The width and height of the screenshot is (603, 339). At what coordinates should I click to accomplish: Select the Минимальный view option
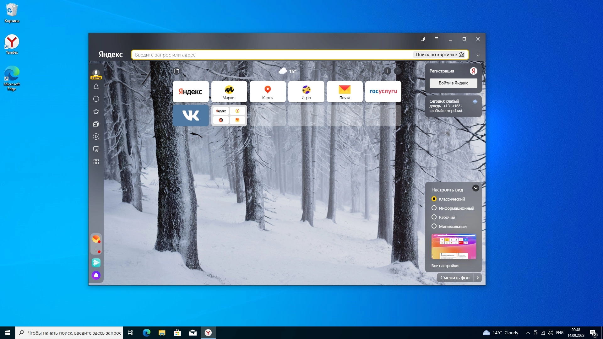[x=434, y=226]
